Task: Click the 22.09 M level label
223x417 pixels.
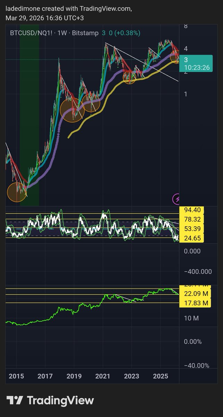Action: coord(195,294)
